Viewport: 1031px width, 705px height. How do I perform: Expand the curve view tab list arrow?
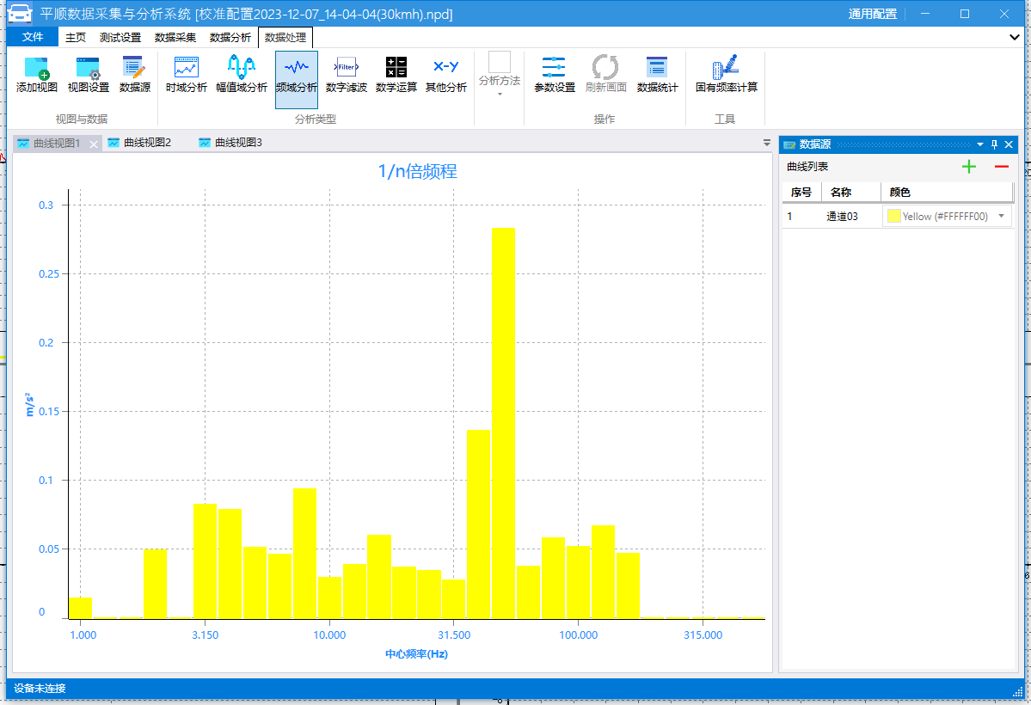click(x=767, y=143)
